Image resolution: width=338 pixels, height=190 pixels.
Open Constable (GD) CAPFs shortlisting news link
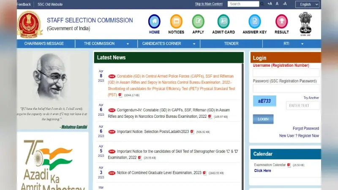coord(172,86)
